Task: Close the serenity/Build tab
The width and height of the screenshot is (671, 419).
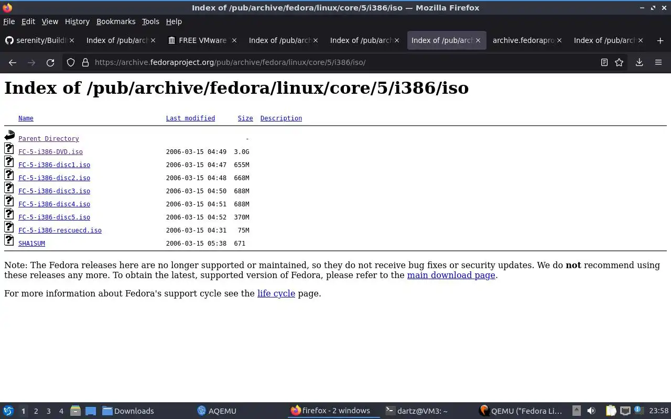Action: pyautogui.click(x=72, y=40)
